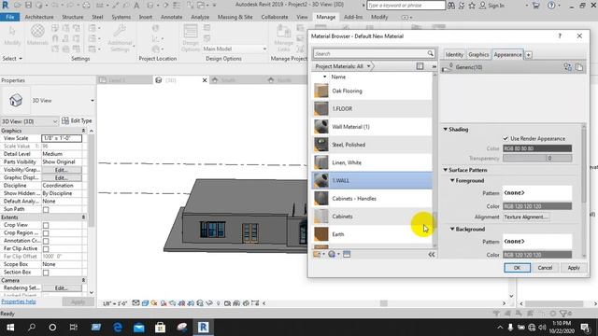The image size is (598, 336).
Task: Click the Cancel button in Material Browser
Action: click(x=545, y=268)
